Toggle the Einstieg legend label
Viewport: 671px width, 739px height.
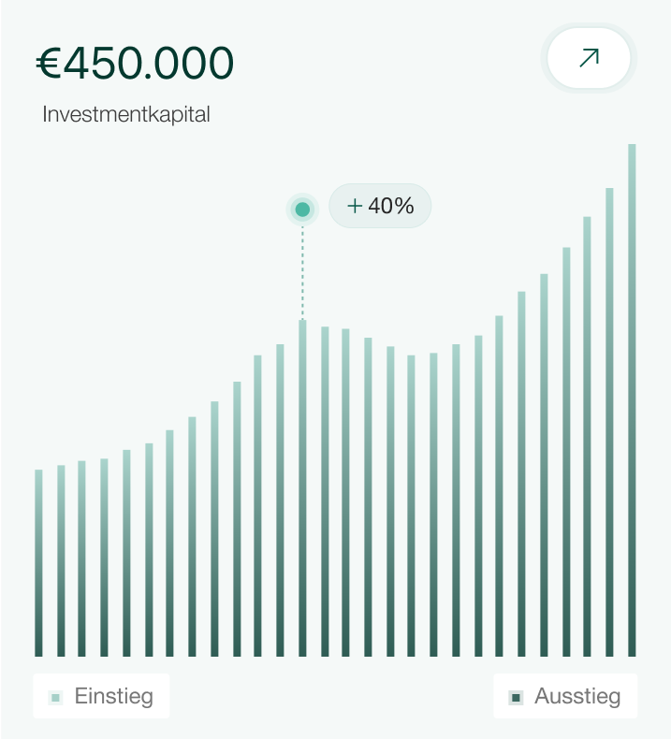113,697
